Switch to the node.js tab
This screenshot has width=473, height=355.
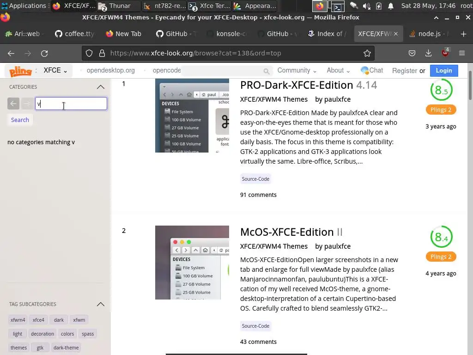(428, 34)
